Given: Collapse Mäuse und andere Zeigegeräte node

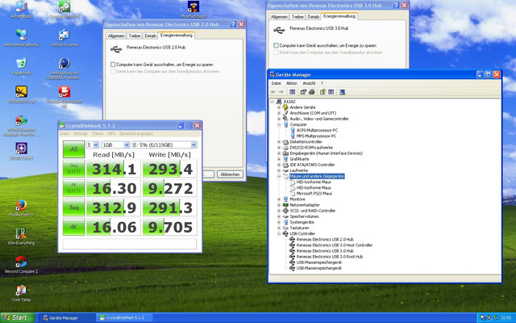Looking at the screenshot, I should click(279, 176).
